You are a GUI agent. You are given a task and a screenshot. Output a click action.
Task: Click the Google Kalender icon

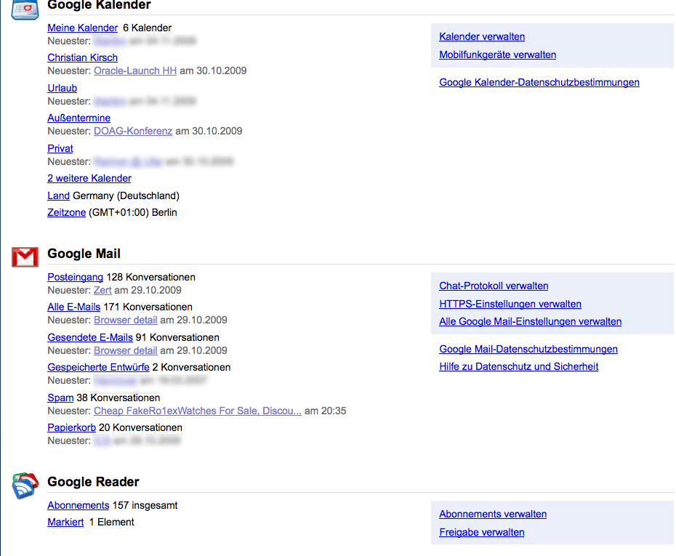pos(25,9)
